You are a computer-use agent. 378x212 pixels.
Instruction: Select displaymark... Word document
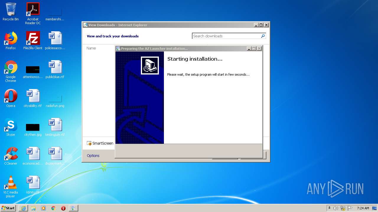click(55, 156)
